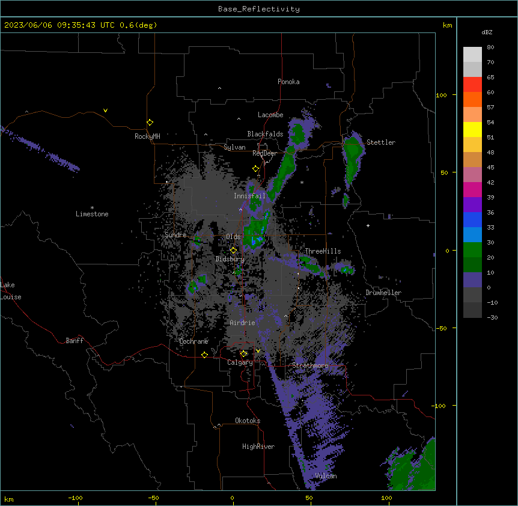Select the yellow diamond marker above Calgary label

pyautogui.click(x=243, y=354)
